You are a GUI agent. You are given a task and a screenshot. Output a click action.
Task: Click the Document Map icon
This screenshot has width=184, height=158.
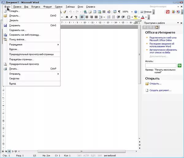point(114,12)
